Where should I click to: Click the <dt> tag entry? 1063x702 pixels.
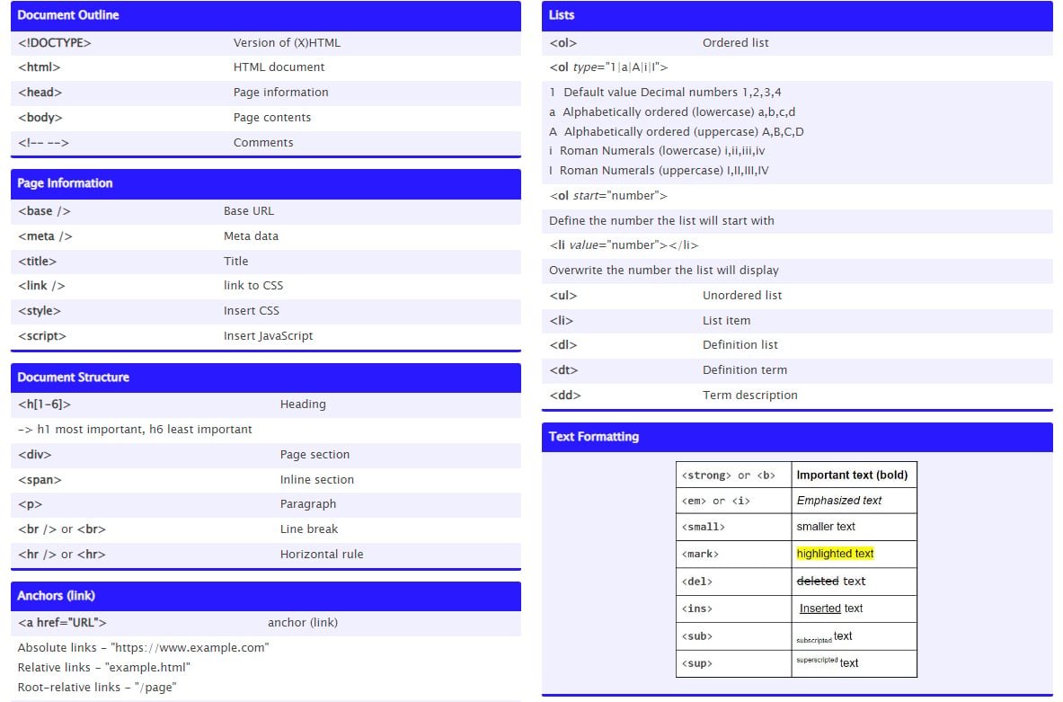point(563,369)
